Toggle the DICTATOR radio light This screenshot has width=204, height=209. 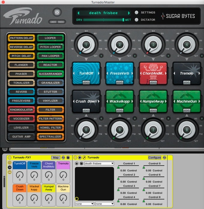tap(136, 20)
